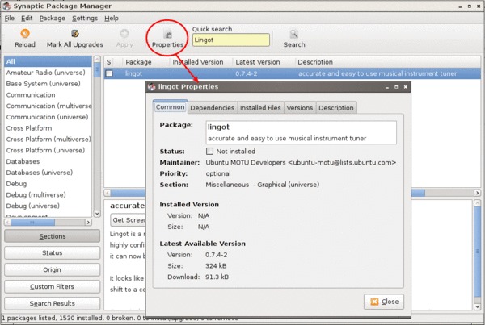485x325 pixels.
Task: Toggle the lingot package status checkbox
Action: click(x=109, y=73)
